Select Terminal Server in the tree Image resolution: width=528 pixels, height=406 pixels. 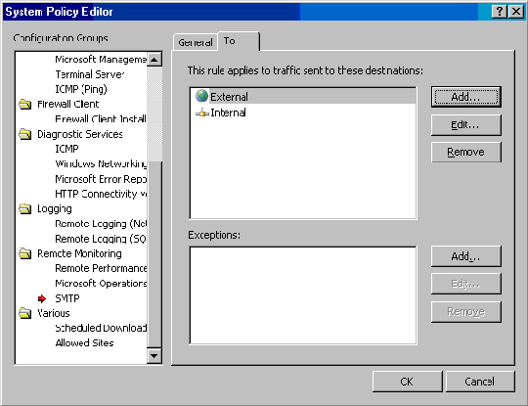90,74
